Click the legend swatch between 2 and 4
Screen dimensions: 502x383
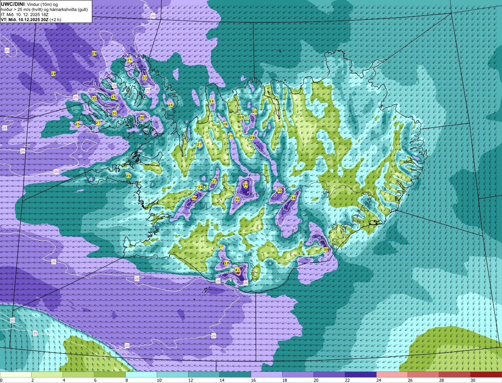click(x=47, y=374)
